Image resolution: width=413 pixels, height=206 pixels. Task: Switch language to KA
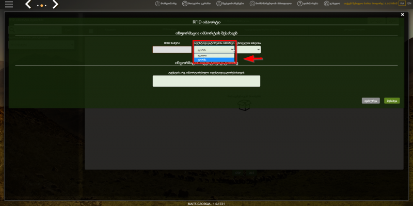coord(402,4)
